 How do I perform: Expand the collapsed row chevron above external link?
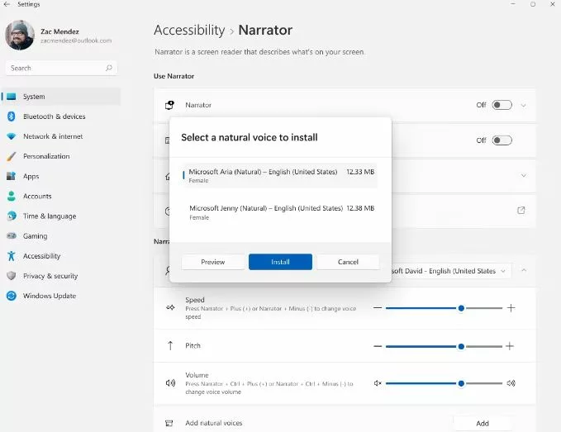(524, 176)
